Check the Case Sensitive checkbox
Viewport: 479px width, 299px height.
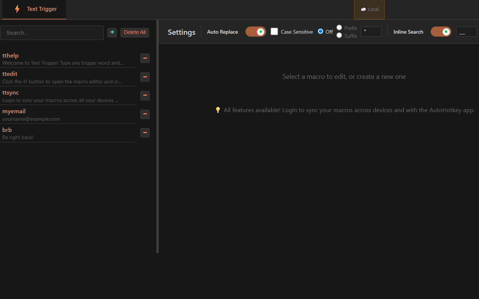[274, 31]
